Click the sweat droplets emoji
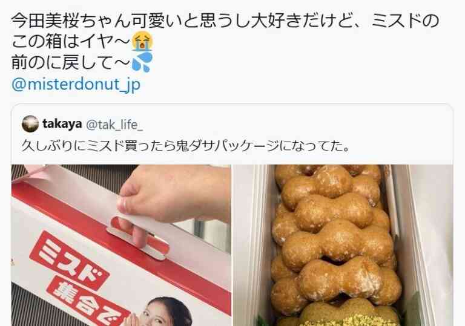 142,62
